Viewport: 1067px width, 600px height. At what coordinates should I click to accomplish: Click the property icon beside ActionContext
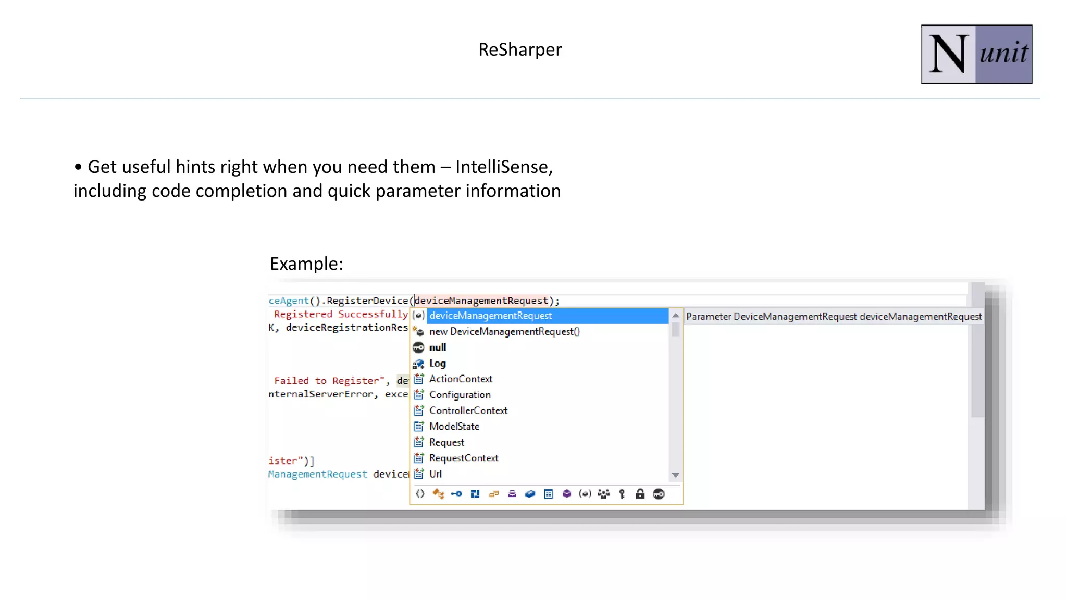point(418,379)
